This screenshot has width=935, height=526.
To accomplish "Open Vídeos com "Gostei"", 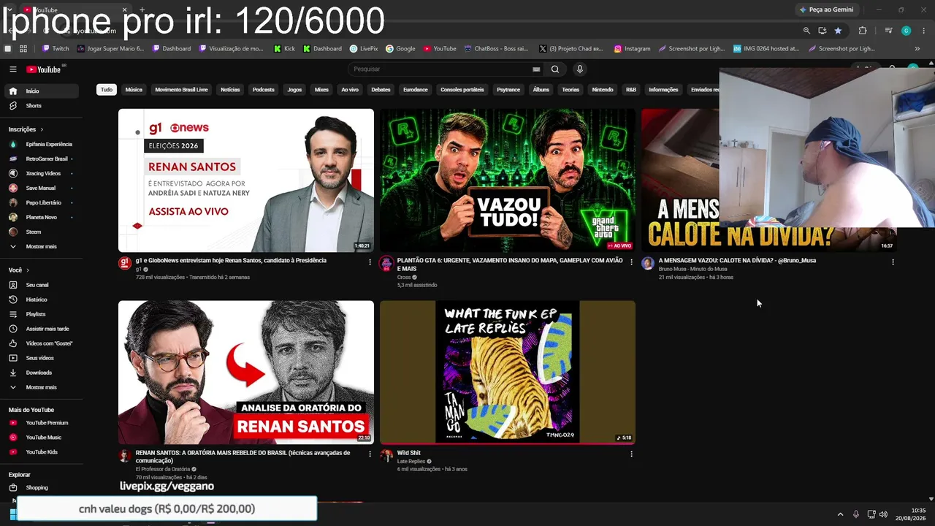I will (x=41, y=343).
